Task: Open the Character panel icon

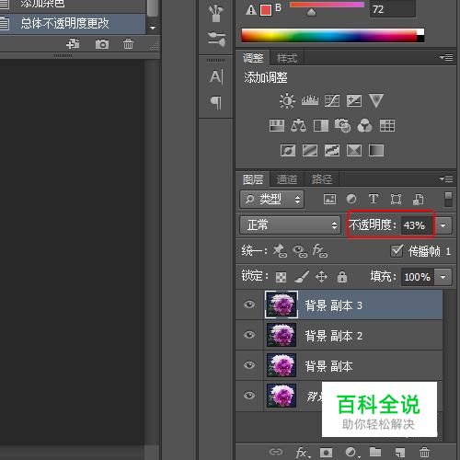Action: [216, 76]
